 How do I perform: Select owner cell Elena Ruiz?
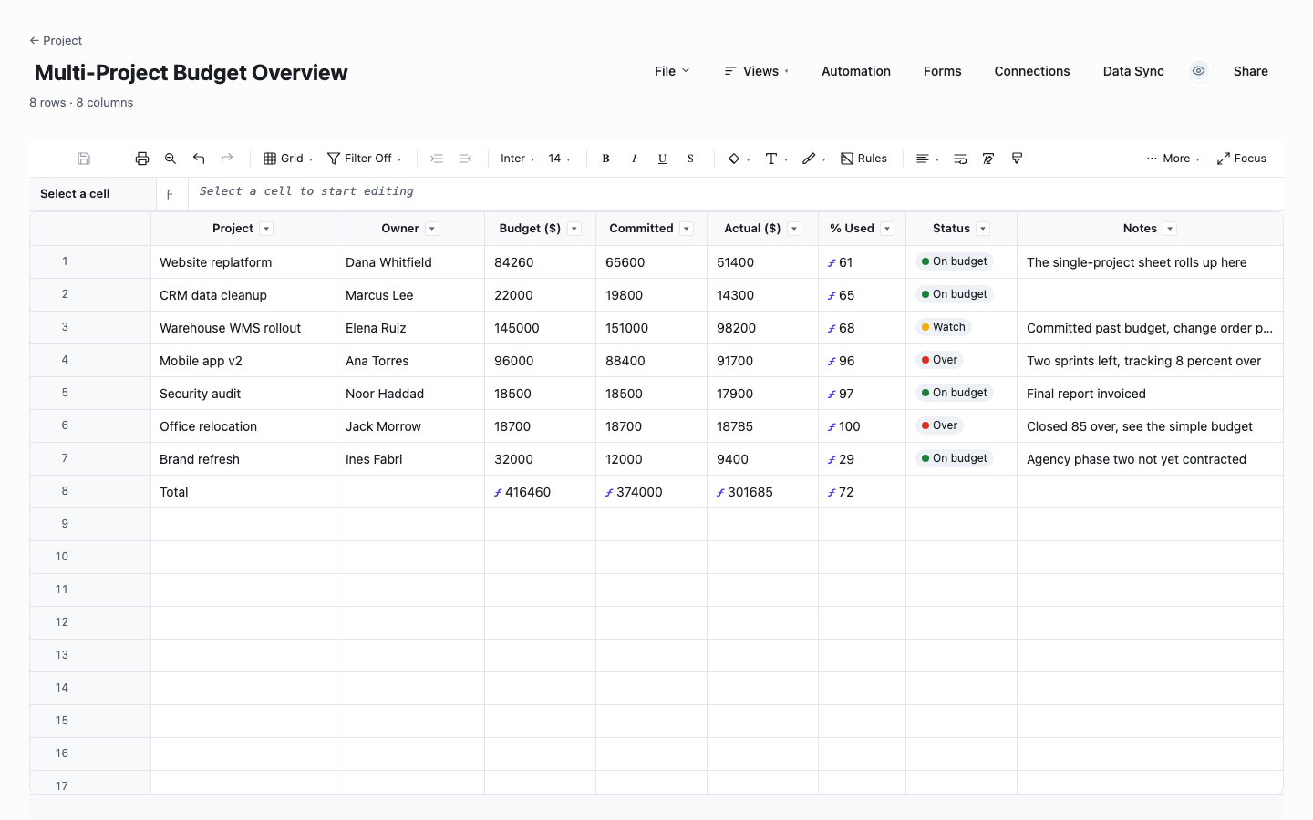[x=410, y=328]
